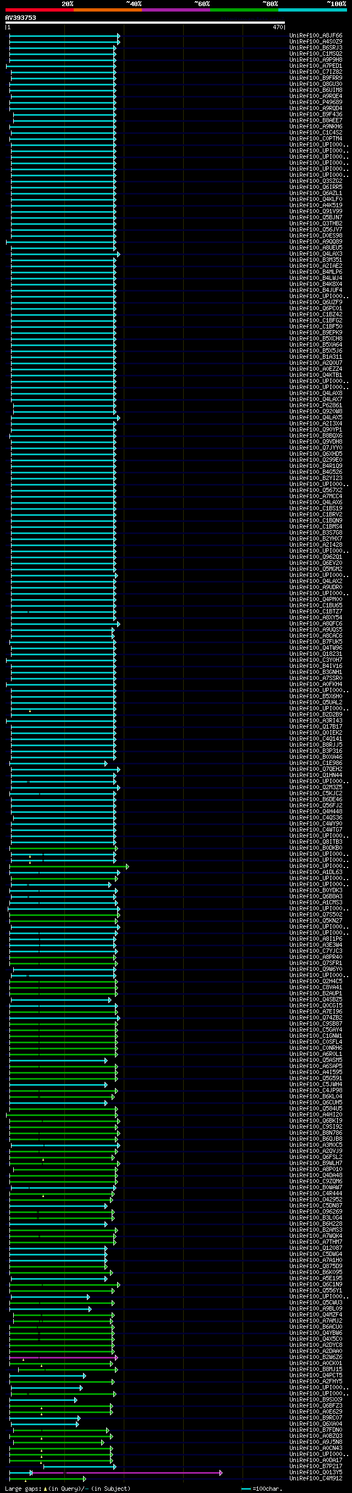This screenshot has width=352, height=1493.
Task: Select the UniRef100_Q91V99 label
Action: click(x=316, y=212)
